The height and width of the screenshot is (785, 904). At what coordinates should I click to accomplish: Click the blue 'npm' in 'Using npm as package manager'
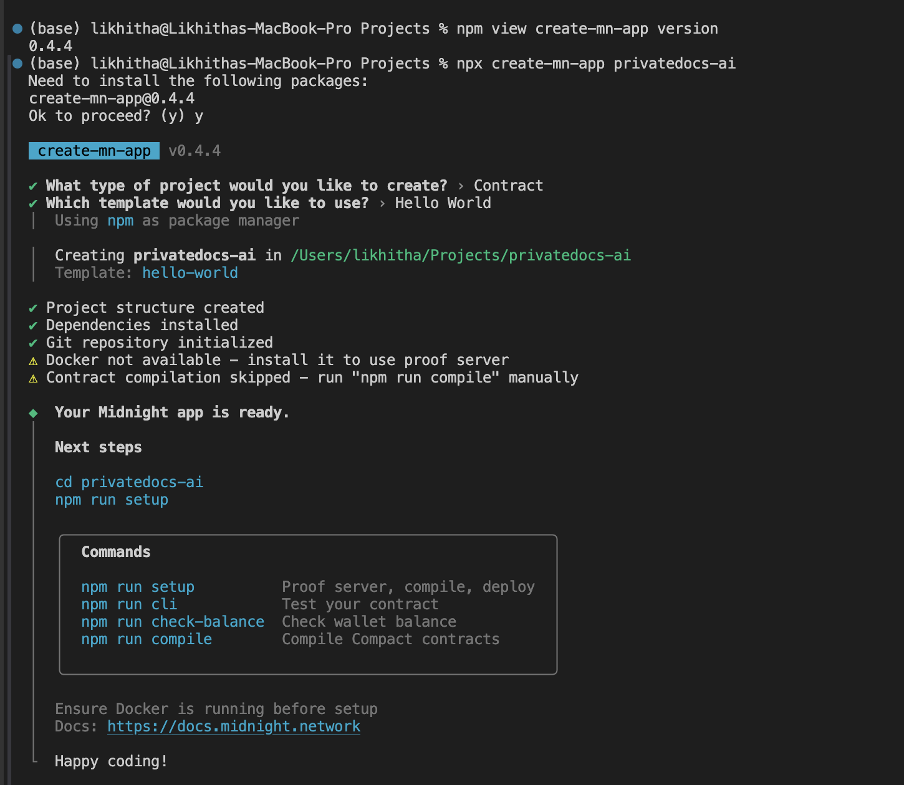pyautogui.click(x=120, y=221)
